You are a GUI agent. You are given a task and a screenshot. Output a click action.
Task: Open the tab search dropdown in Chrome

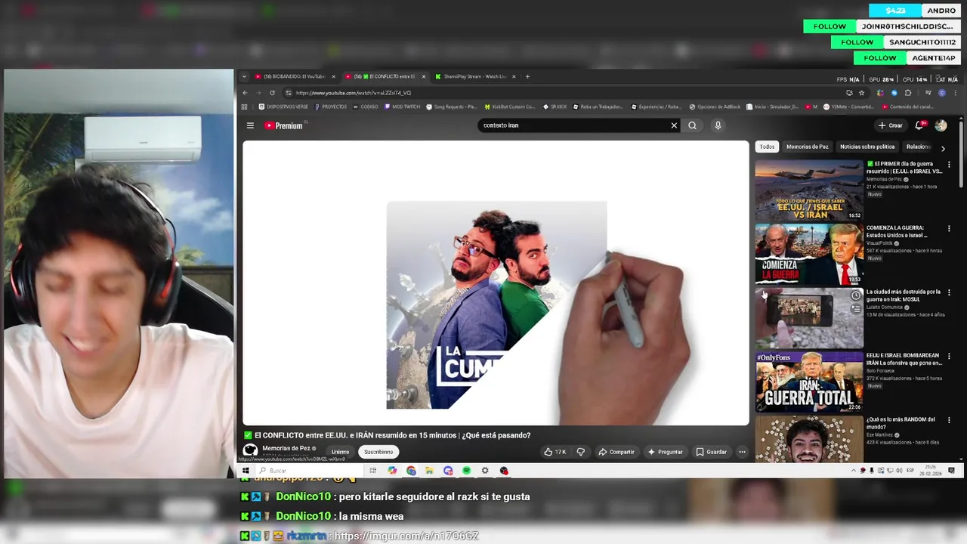tap(244, 76)
